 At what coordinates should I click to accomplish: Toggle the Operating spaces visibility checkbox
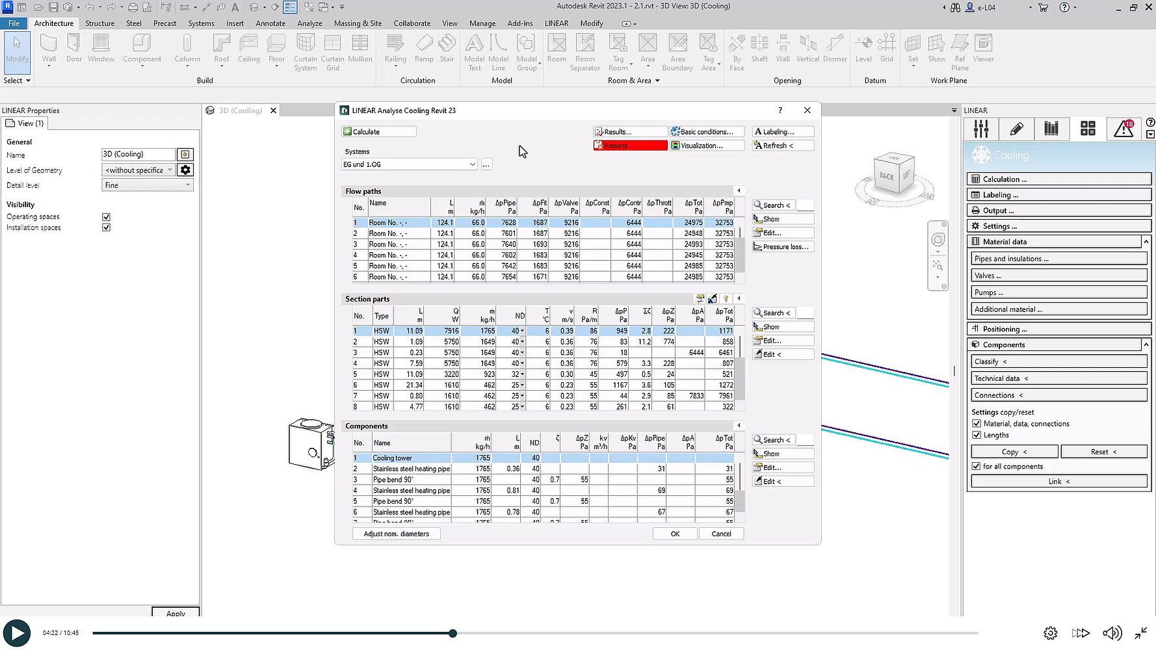point(106,216)
